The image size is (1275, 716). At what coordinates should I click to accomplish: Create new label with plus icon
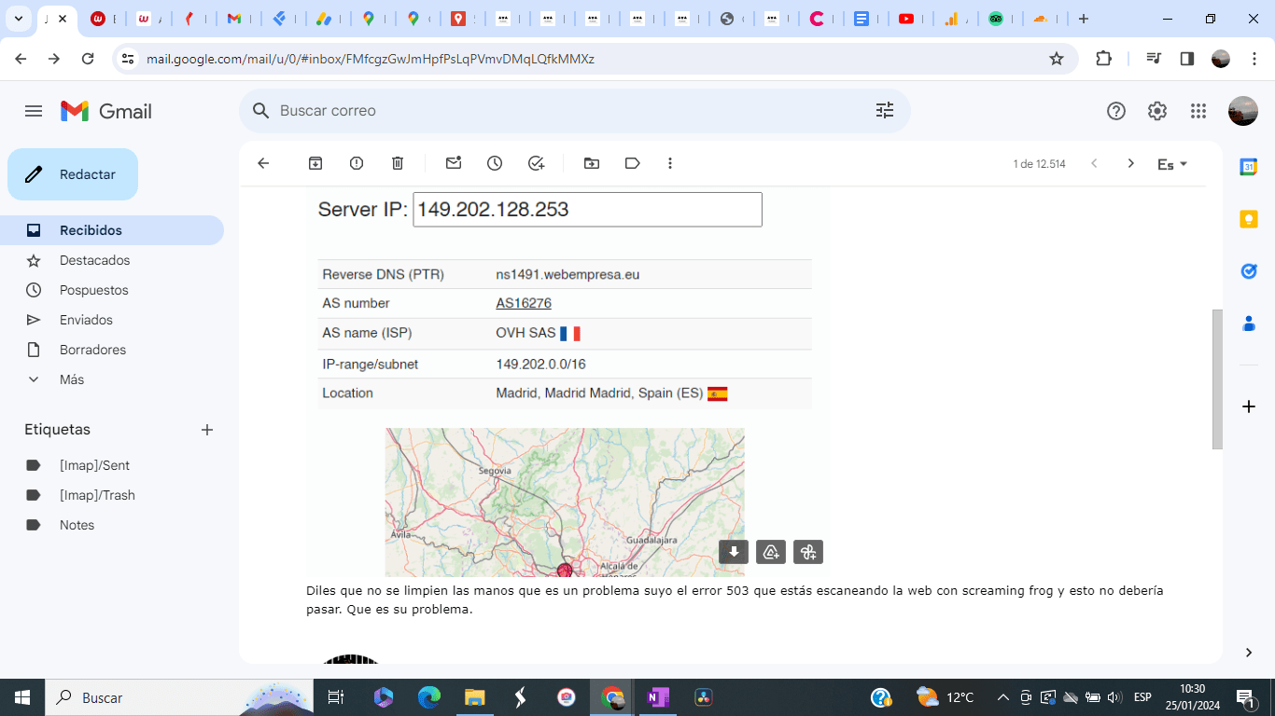207,430
